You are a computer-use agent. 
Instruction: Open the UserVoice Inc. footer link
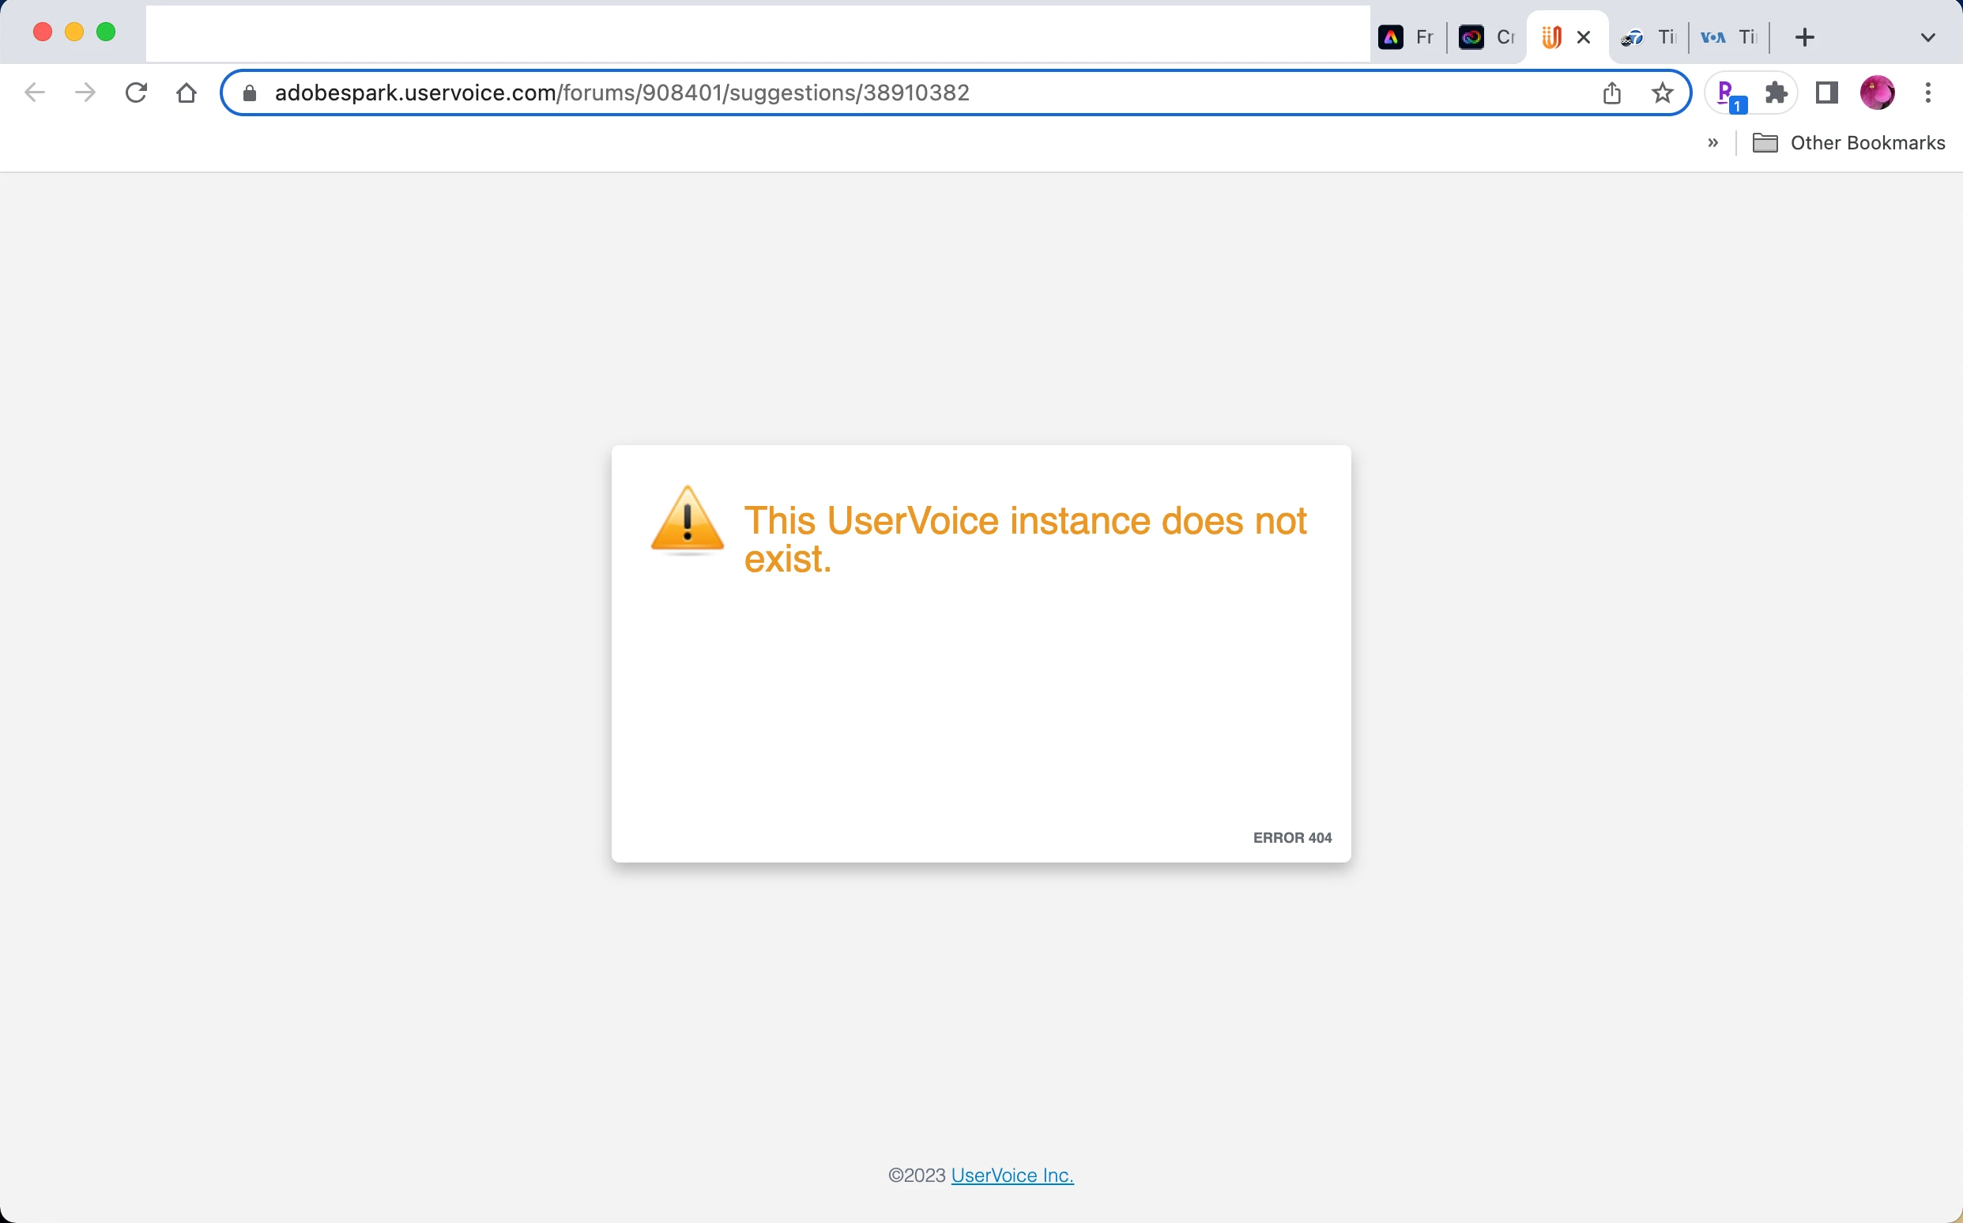coord(1012,1176)
